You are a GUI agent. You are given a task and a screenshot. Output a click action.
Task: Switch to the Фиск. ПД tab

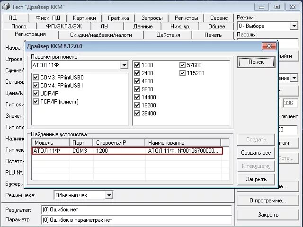point(48,18)
